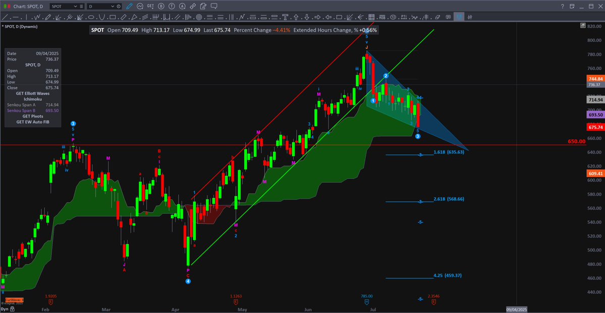Click the red 675.74 last price tag
Viewport: 605px width, 313px height.
(595, 127)
